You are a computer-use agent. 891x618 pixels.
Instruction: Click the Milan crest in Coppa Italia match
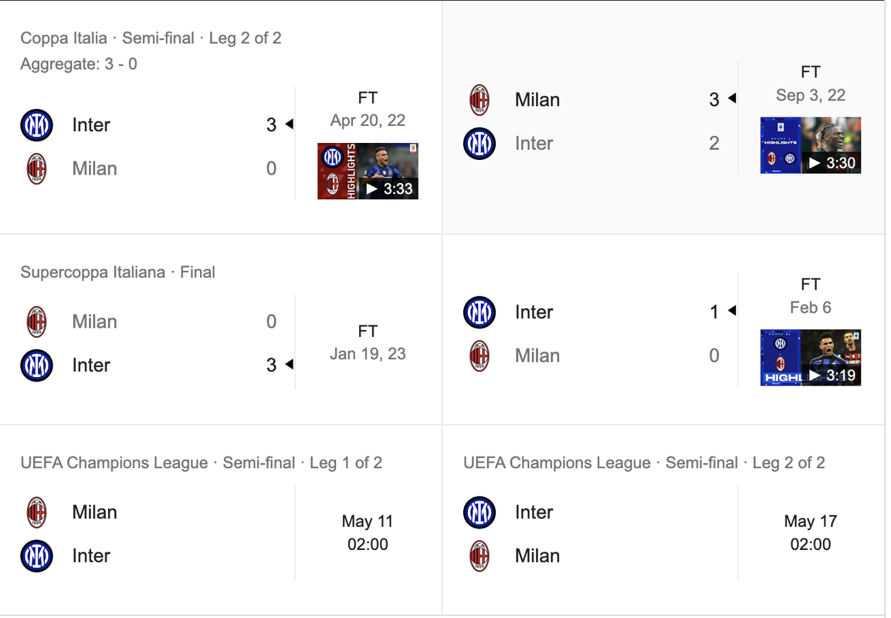tap(36, 169)
